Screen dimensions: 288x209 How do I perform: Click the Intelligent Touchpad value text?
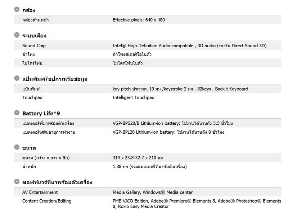pyautogui.click(x=134, y=98)
